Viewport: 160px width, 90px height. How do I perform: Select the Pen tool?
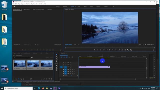click(56, 65)
